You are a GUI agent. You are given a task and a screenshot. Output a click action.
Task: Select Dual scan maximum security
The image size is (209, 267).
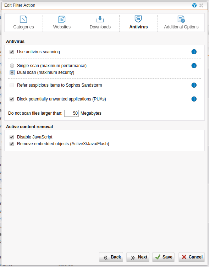pyautogui.click(x=12, y=72)
